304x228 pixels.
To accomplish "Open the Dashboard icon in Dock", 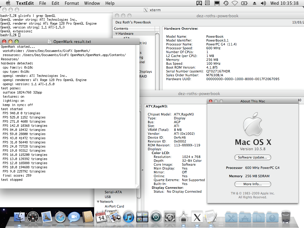I will coord(33,217).
